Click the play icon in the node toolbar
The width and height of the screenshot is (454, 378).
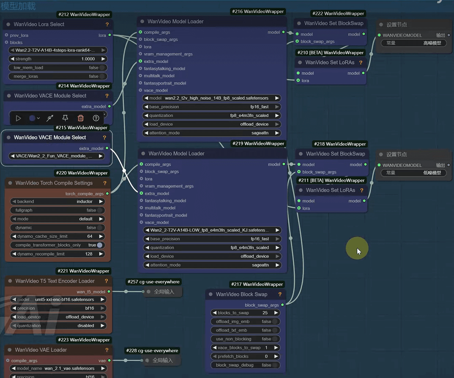pyautogui.click(x=18, y=118)
